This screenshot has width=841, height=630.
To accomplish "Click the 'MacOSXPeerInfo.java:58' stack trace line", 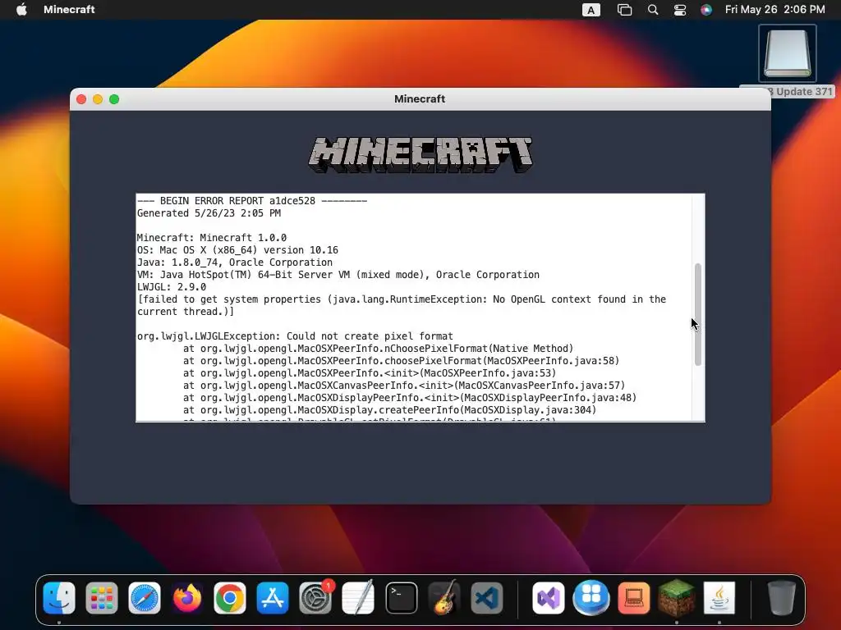I will pyautogui.click(x=401, y=361).
